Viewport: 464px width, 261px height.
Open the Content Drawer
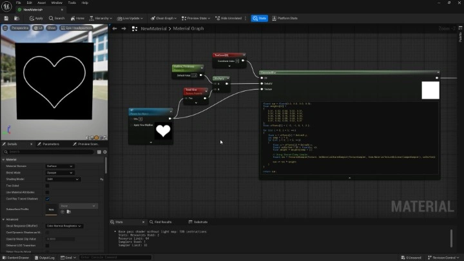(15, 257)
